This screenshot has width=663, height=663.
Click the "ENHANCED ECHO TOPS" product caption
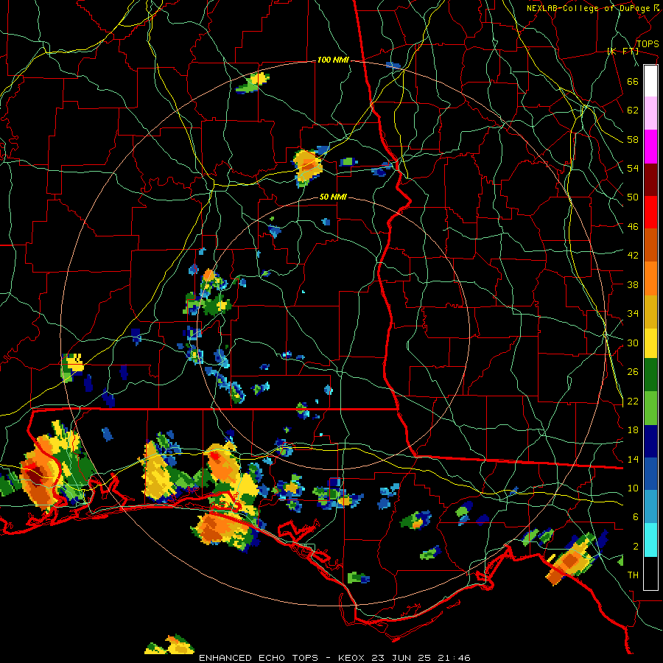pyautogui.click(x=258, y=658)
